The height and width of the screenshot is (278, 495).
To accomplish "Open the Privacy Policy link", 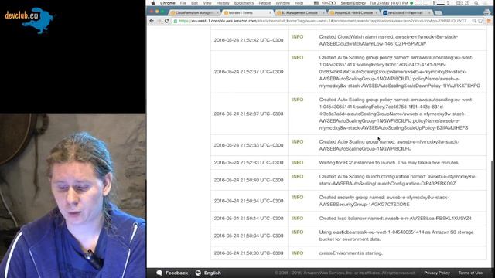I will pyautogui.click(x=437, y=273).
